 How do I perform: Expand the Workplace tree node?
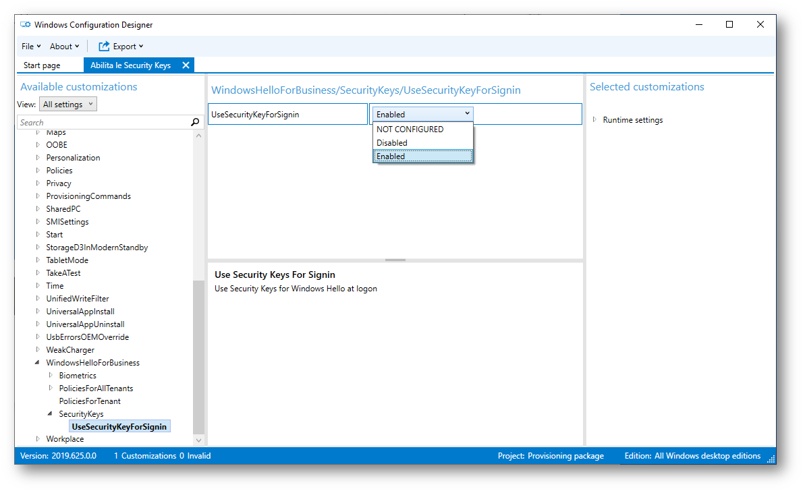pos(38,438)
